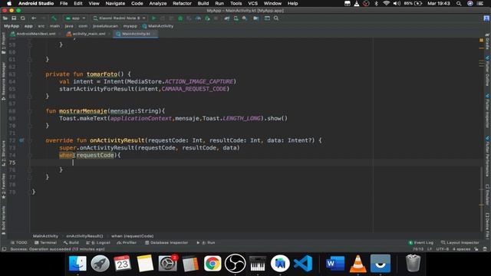
Task: Click the Search Everywhere magnifier icon
Action: tap(276, 18)
